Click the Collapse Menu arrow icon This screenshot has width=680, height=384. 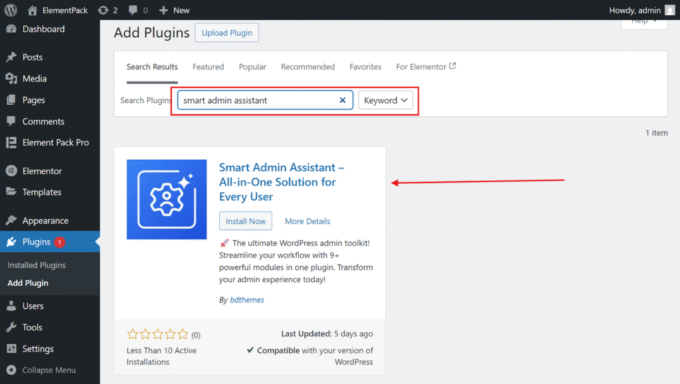(x=11, y=369)
